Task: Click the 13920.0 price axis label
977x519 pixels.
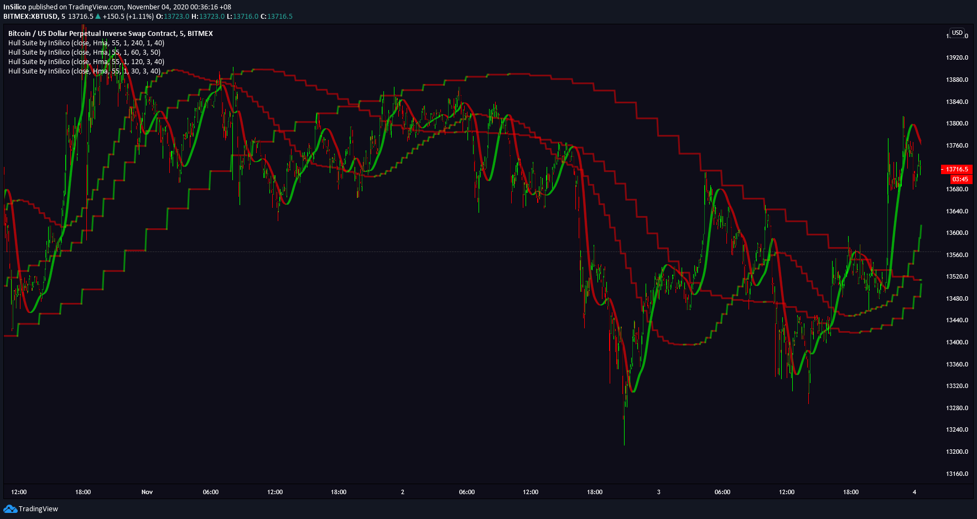Action: point(957,57)
